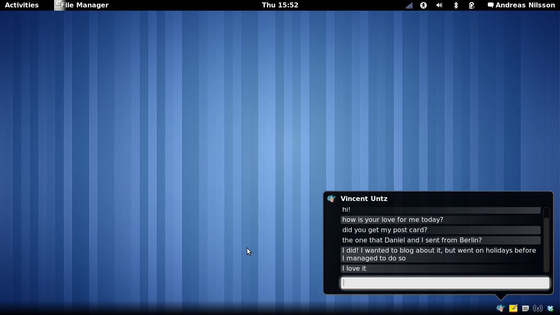This screenshot has height=315, width=560.
Task: Open the Empathy contact icon in the tray
Action: click(x=500, y=308)
